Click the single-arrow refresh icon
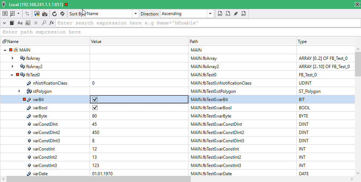This screenshot has width=361, height=182. [54, 14]
